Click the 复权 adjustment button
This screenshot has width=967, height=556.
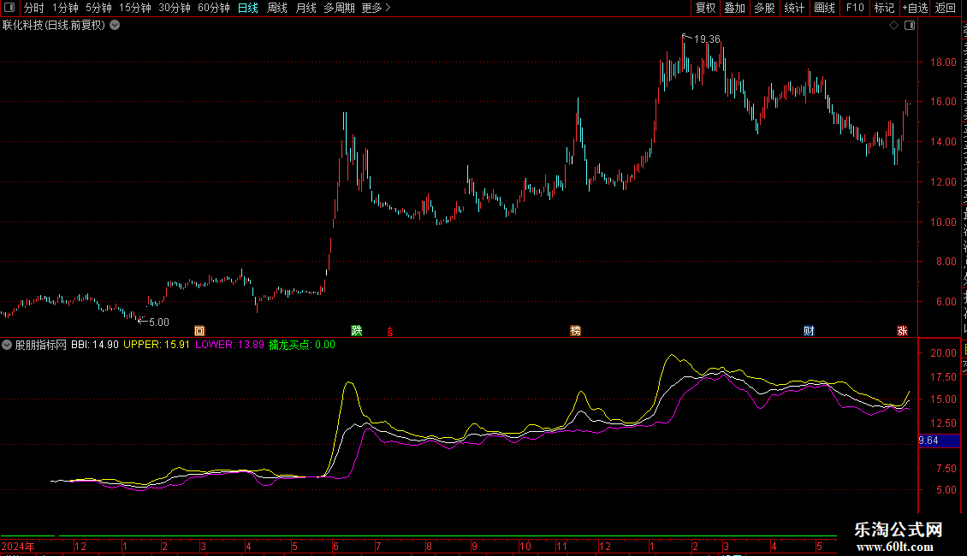tap(705, 8)
